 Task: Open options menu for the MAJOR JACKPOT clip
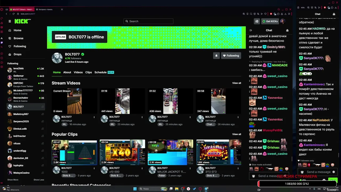(190, 168)
